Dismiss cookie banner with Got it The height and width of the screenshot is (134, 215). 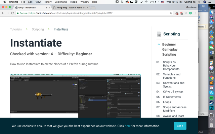tap(180, 126)
